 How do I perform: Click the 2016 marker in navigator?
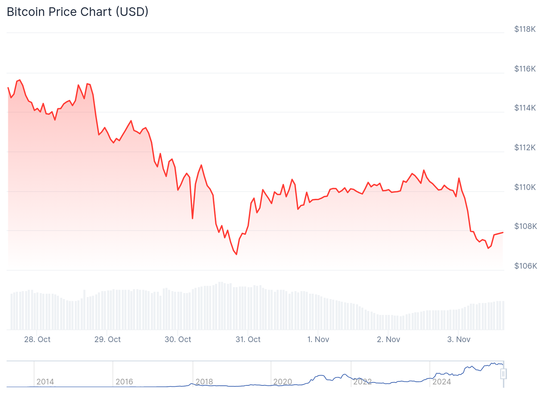click(x=124, y=382)
